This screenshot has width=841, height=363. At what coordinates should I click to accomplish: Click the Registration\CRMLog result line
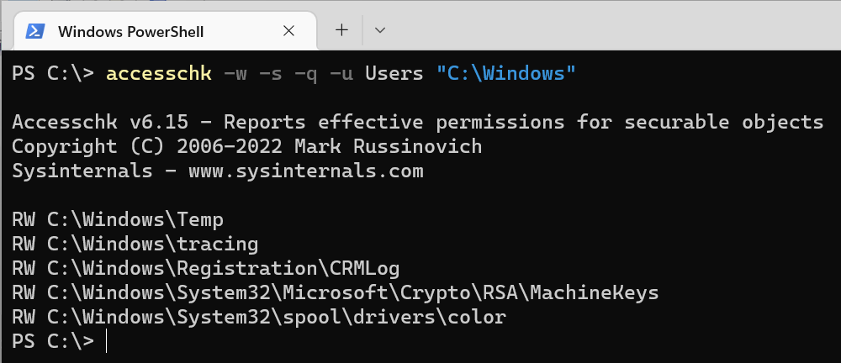(205, 269)
